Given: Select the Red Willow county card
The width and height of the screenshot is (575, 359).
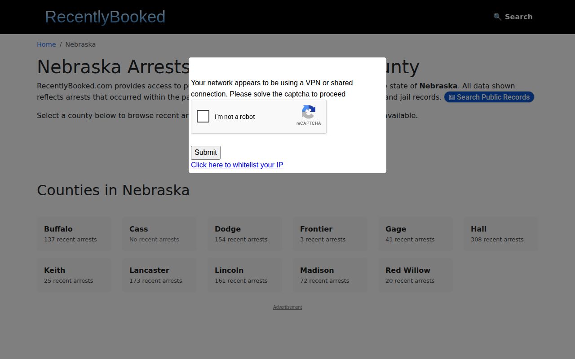Looking at the screenshot, I should [x=416, y=275].
